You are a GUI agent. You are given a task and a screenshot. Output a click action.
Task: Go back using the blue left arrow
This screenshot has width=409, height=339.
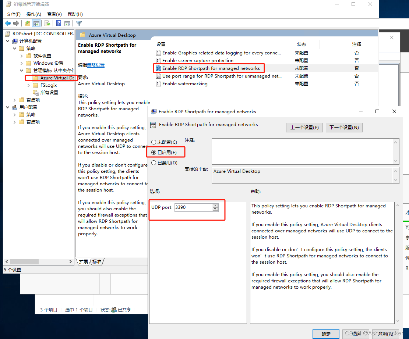8,24
